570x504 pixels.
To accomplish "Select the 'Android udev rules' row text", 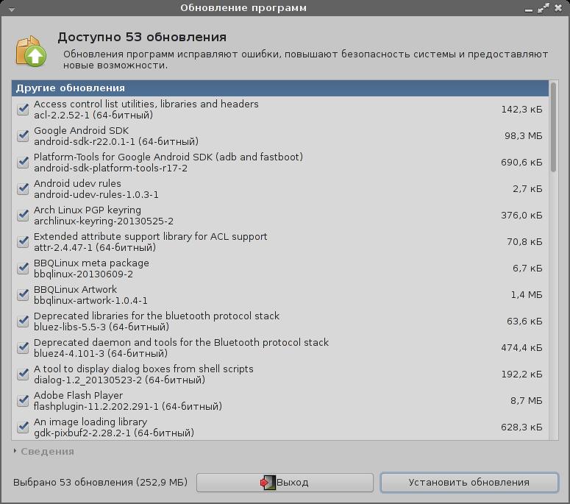I will click(x=77, y=184).
